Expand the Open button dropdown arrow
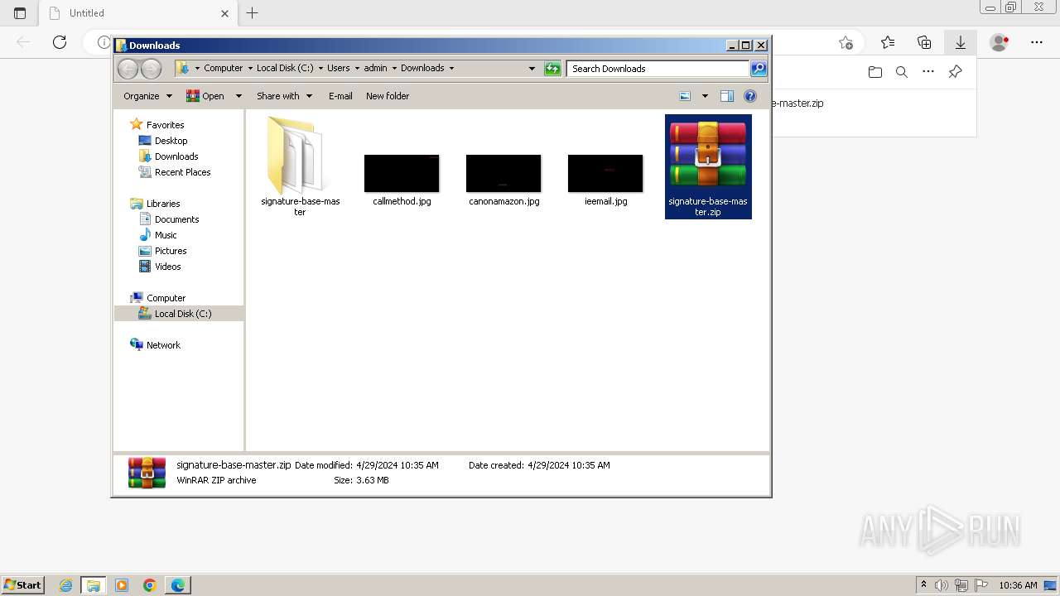 (238, 96)
